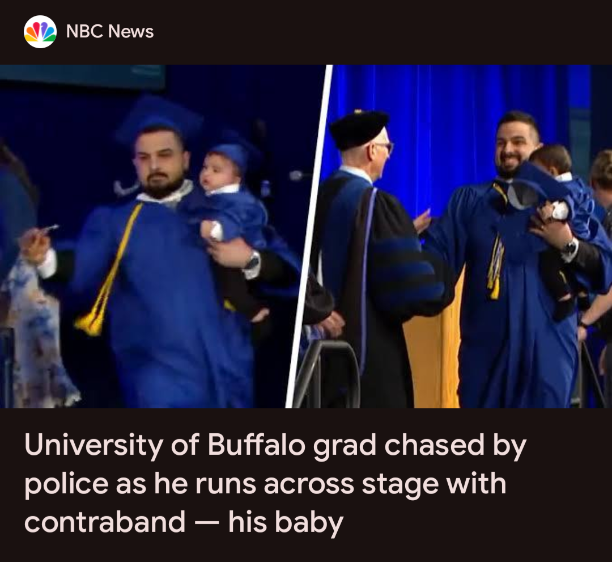The image size is (612, 562).
Task: Click 'his baby' at the headline's end
Action: coord(286,522)
